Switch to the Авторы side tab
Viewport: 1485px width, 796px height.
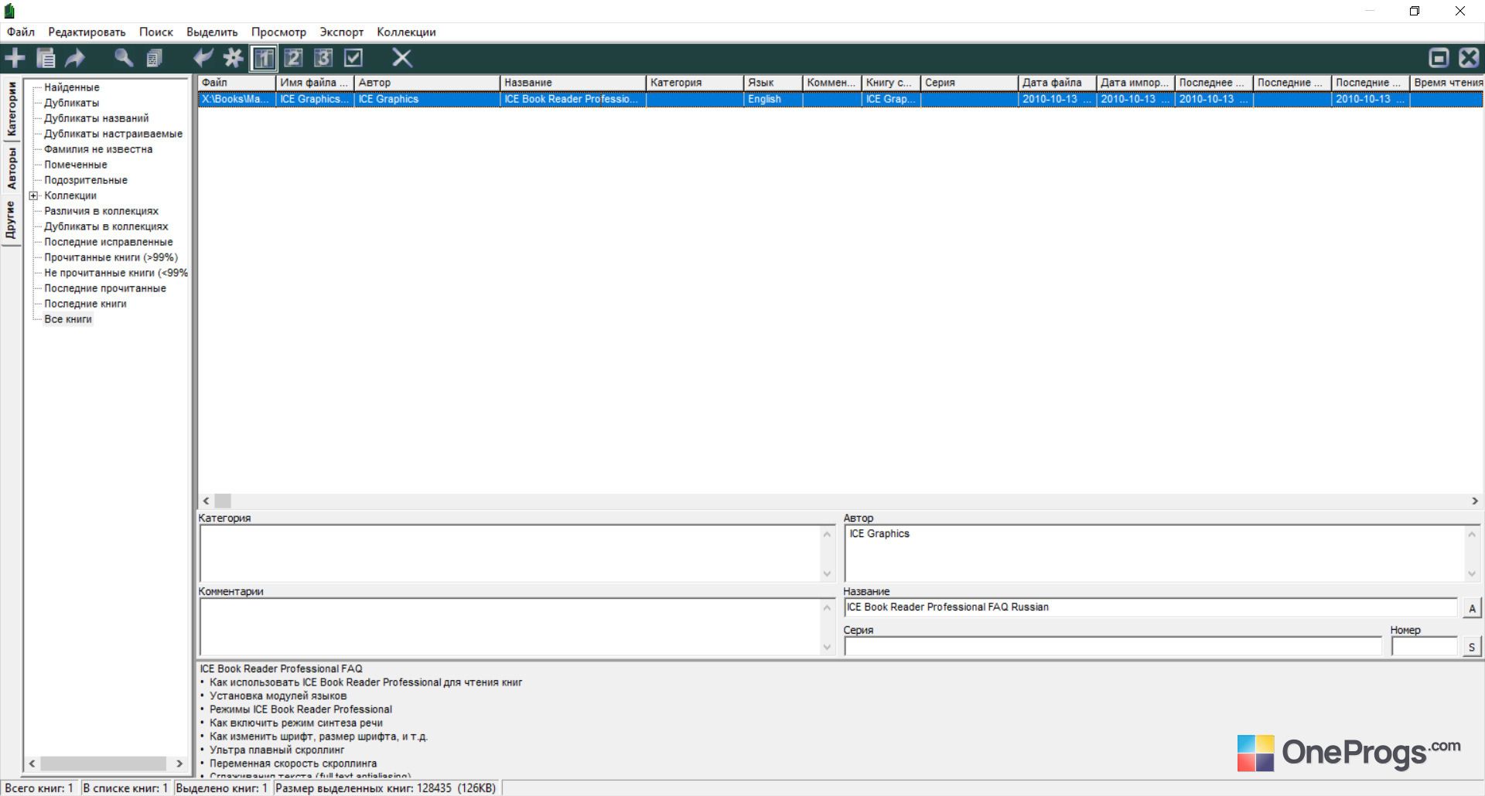(x=12, y=168)
